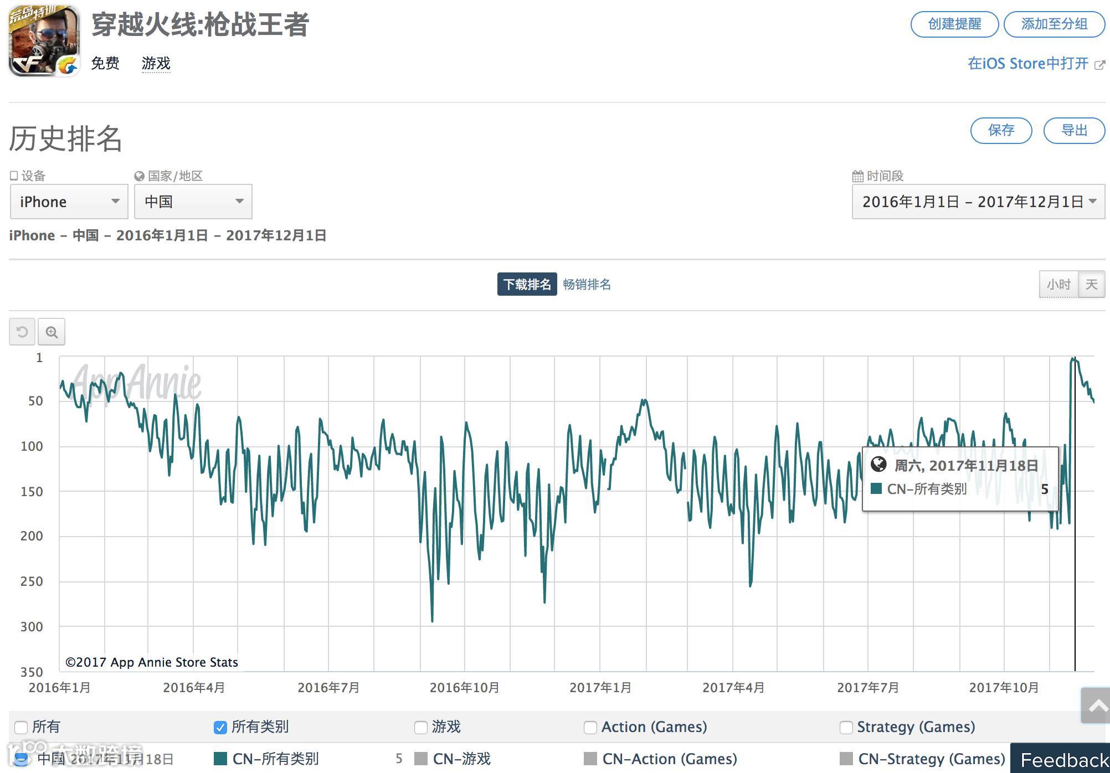Click the China flag icon in legend row
This screenshot has width=1110, height=773.
(21, 758)
